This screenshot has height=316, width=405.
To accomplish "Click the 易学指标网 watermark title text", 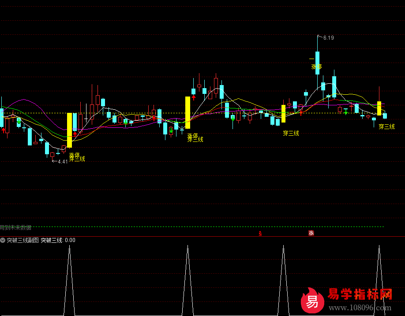I will (360, 294).
